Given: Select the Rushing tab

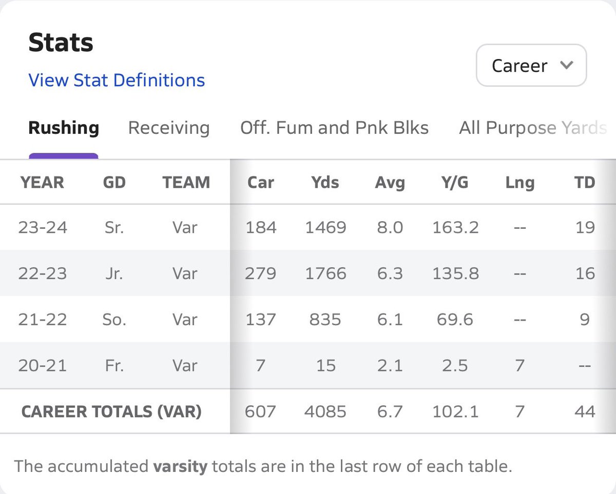Looking at the screenshot, I should tap(64, 128).
